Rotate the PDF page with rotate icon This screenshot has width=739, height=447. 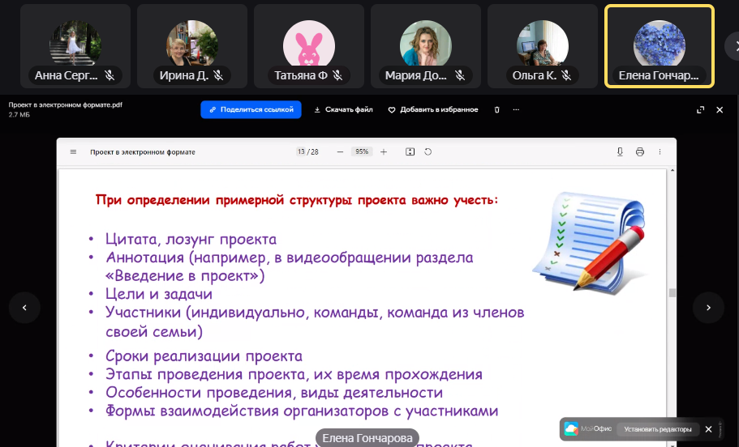point(428,151)
